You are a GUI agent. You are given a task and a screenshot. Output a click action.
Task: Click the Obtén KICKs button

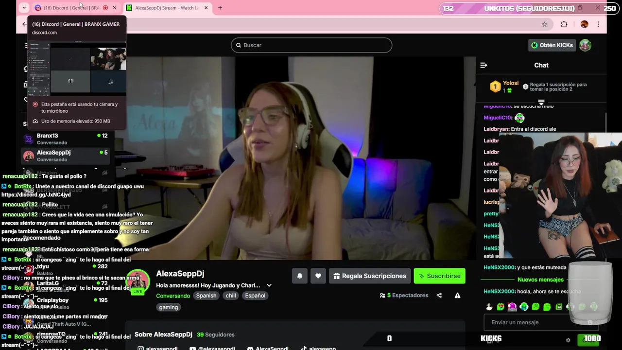click(x=552, y=45)
